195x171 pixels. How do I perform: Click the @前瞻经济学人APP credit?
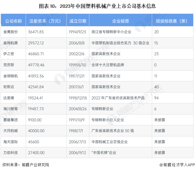coord(177,165)
